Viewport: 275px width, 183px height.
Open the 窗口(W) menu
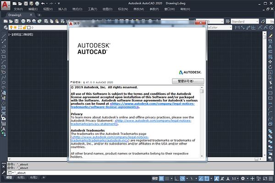[x=170, y=9]
